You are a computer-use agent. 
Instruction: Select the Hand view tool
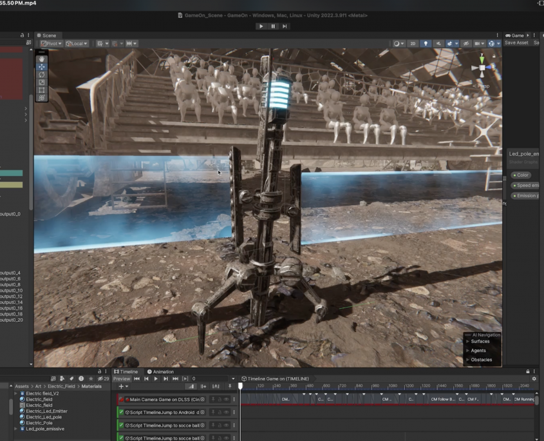(42, 59)
